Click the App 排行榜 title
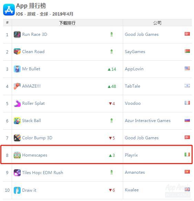The width and height of the screenshot is (194, 201). 31,6
